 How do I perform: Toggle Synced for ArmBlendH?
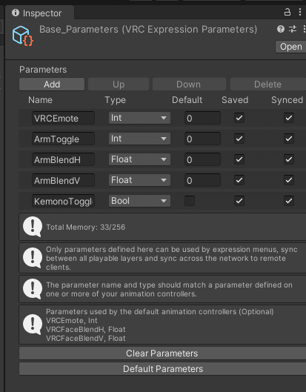[289, 159]
